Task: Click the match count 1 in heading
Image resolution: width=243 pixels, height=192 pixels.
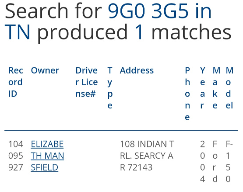Action: coord(139,32)
